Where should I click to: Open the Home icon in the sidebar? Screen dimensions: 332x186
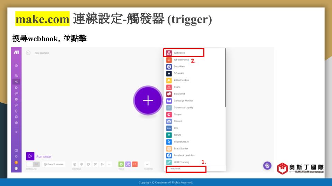click(16, 65)
